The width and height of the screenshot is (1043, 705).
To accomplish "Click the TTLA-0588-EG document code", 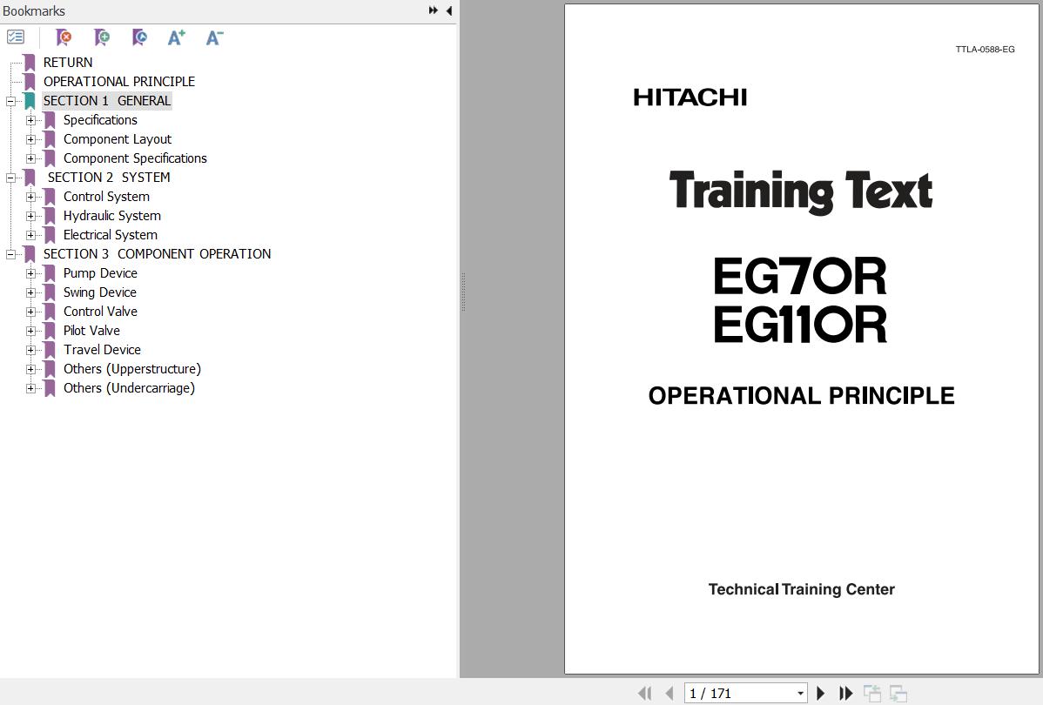I will pos(986,50).
